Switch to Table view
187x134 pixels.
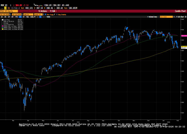48,17
